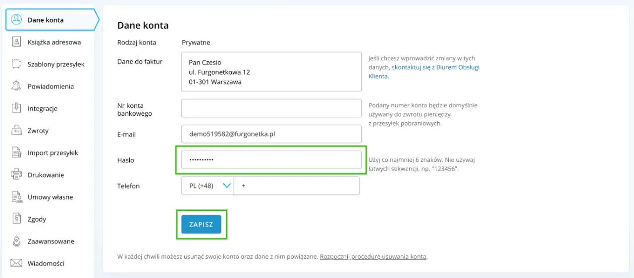
Task: Focus the Nr konta bankowego field
Action: tap(271, 108)
